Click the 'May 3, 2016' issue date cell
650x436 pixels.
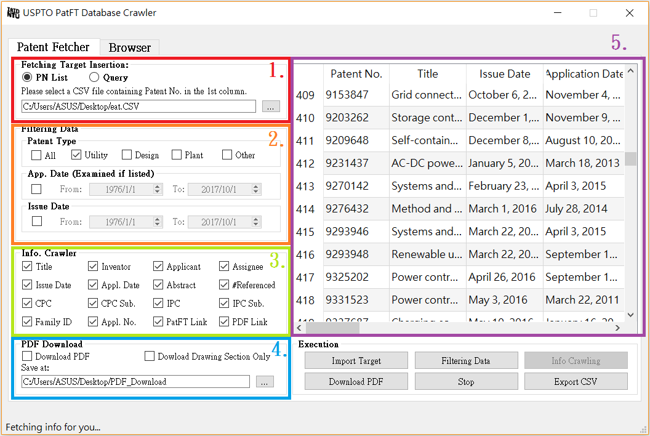(505, 299)
